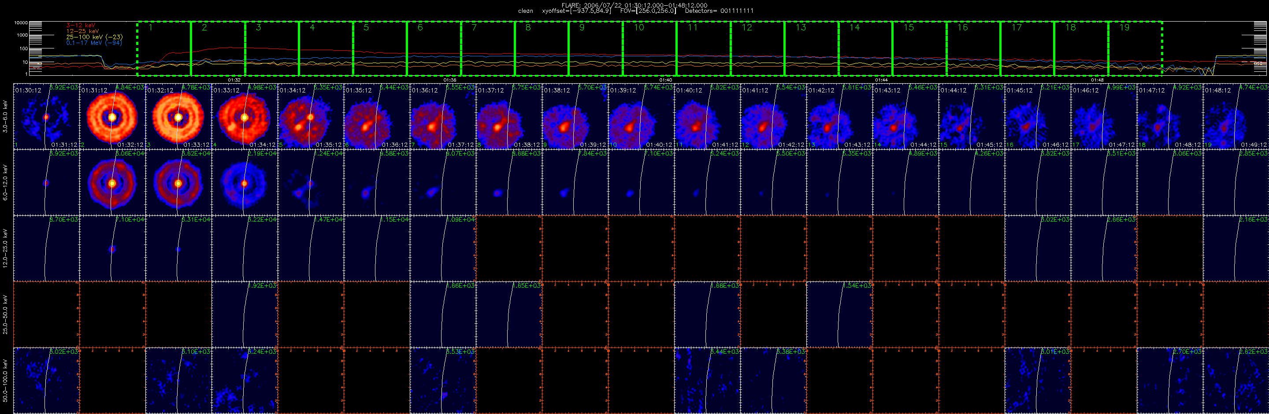Open 6-12 keV ring image under 01:31:12
1269x414 pixels.
tap(112, 182)
